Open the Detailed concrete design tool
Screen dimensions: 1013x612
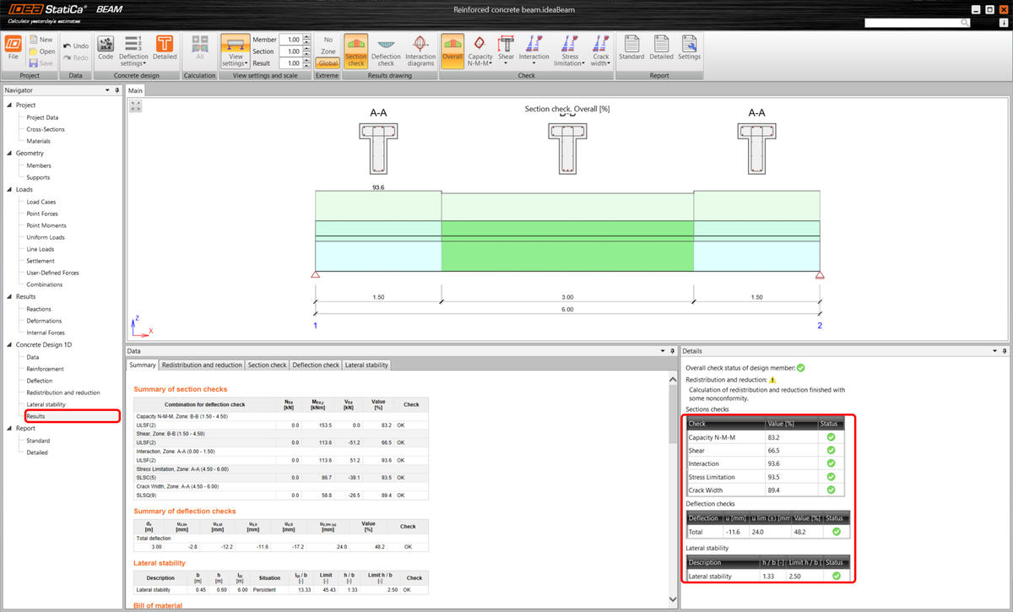click(x=165, y=46)
